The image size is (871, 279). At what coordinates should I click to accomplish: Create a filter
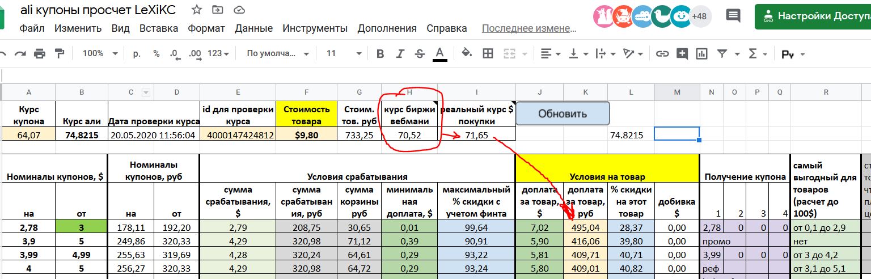pos(722,54)
